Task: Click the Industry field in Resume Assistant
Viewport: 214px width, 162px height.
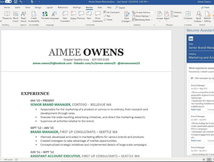Action: pyautogui.click(x=201, y=58)
